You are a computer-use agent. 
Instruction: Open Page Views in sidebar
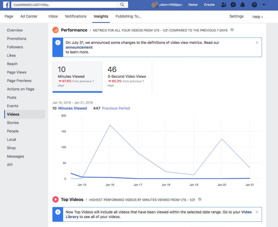(17, 72)
